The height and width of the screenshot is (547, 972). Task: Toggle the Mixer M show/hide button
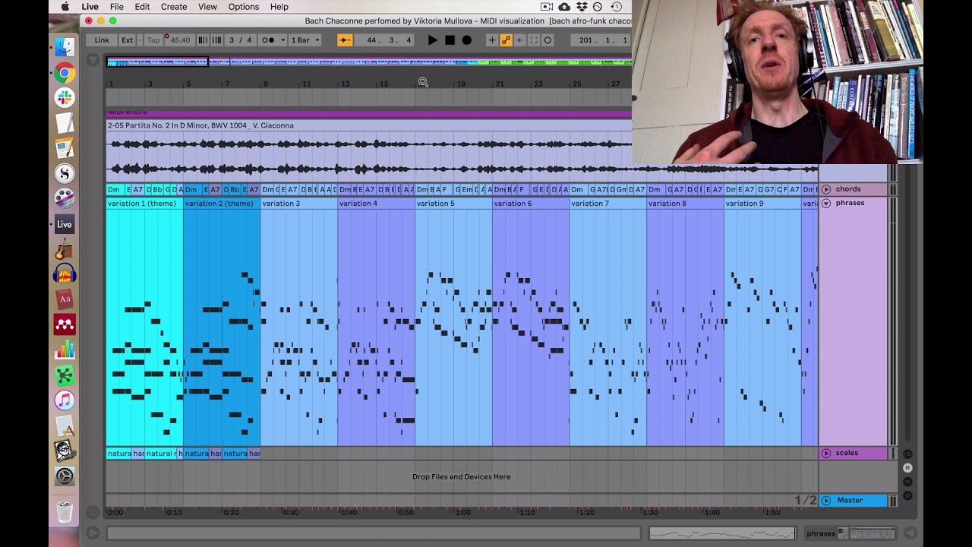(907, 482)
